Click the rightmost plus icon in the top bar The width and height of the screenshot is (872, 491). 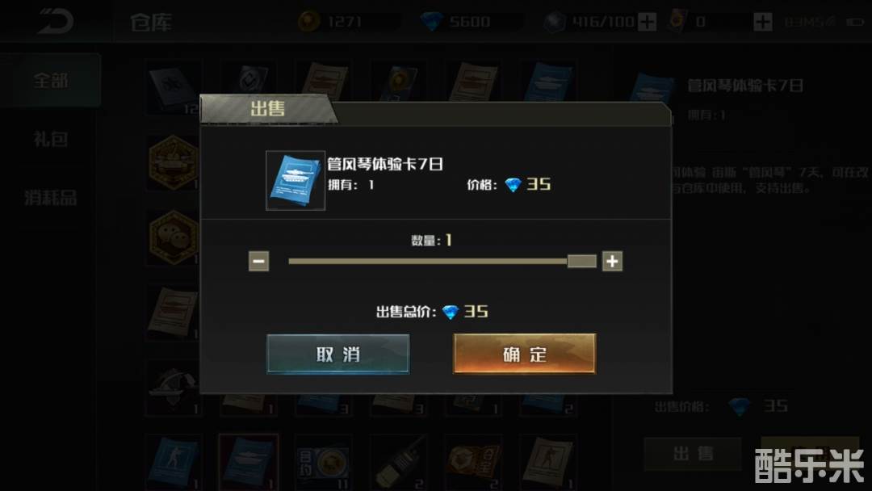click(763, 22)
